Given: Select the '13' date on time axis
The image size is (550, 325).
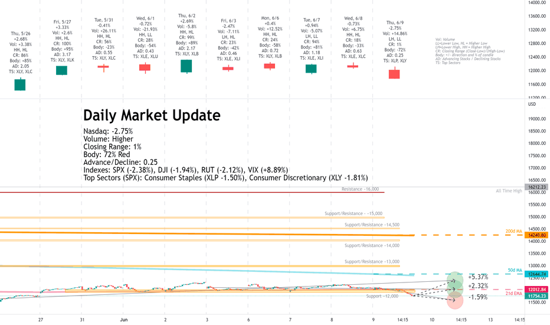Looking at the screenshot, I should (x=490, y=320).
